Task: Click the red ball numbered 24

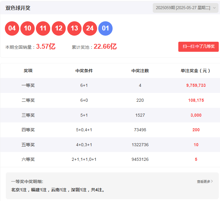Action: (x=90, y=28)
